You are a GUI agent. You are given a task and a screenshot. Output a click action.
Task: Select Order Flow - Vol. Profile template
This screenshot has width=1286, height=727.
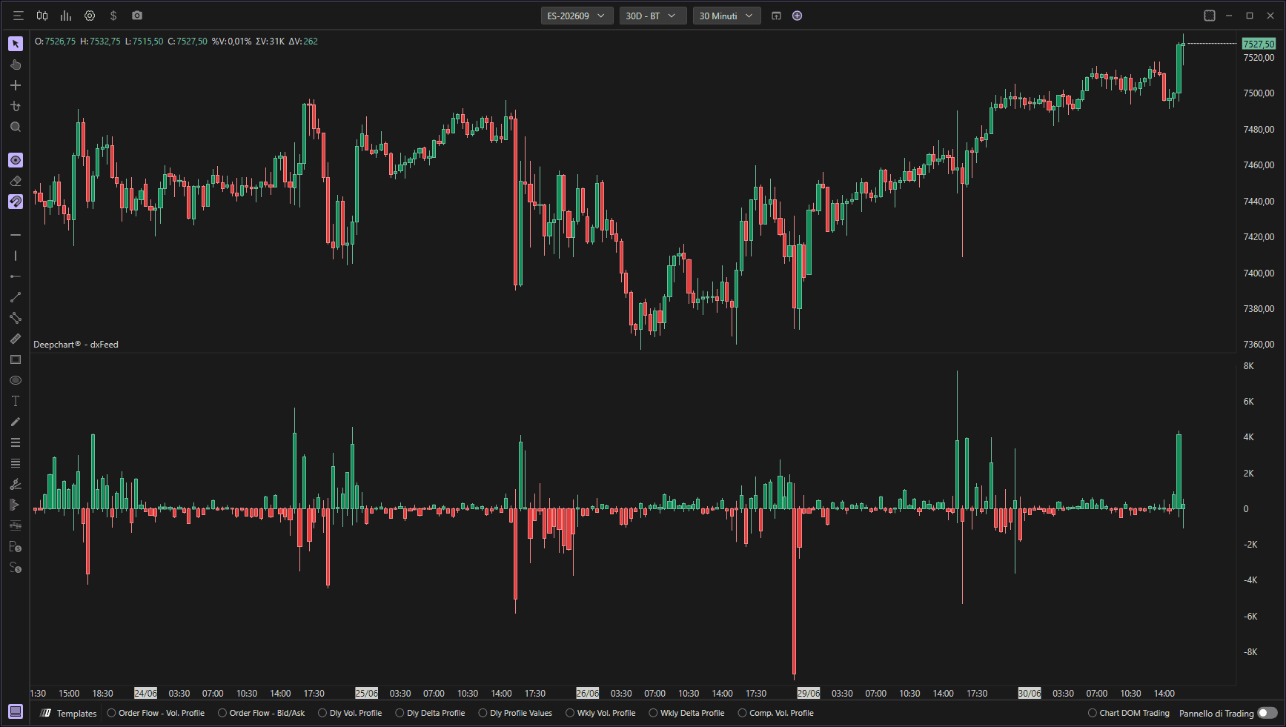pyautogui.click(x=156, y=713)
